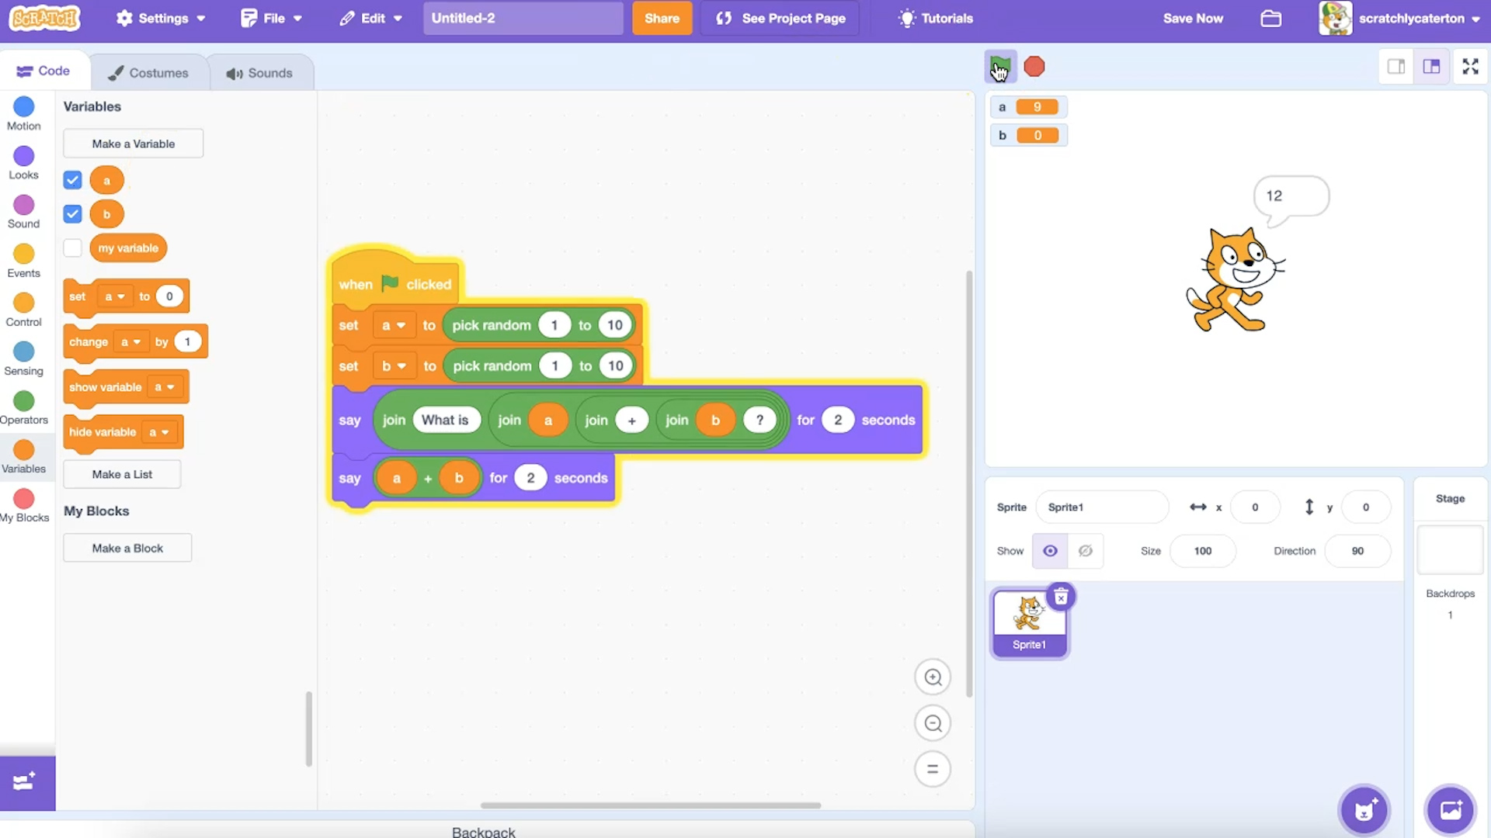Image resolution: width=1491 pixels, height=838 pixels.
Task: Click the Scratch logo
Action: point(44,18)
